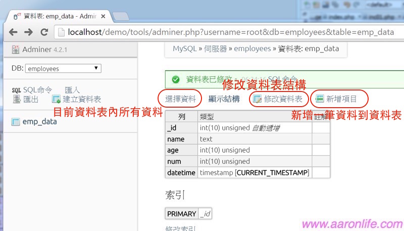404x231 pixels.
Task: Open the 新增項目 link
Action: coord(341,99)
